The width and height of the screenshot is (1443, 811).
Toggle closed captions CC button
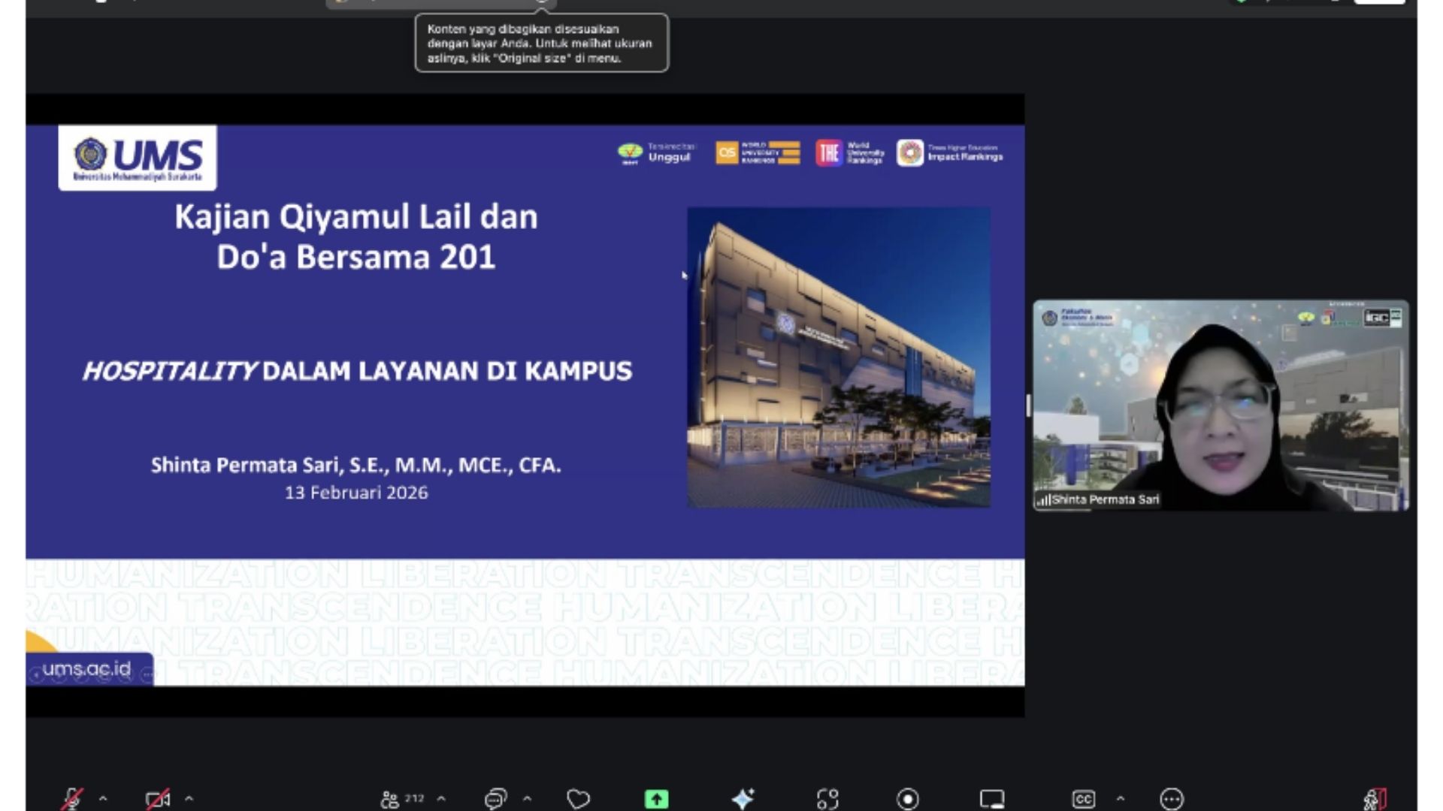pyautogui.click(x=1083, y=799)
